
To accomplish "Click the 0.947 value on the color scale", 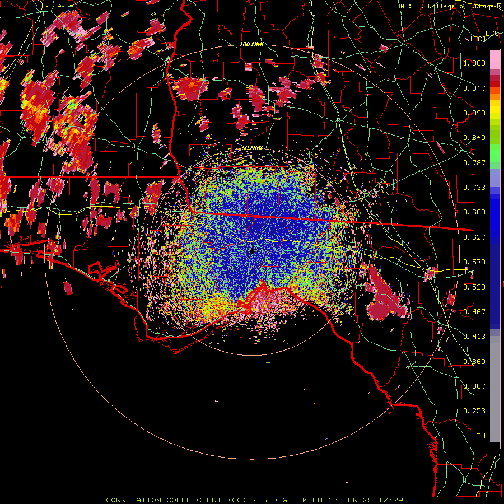I will tap(474, 88).
